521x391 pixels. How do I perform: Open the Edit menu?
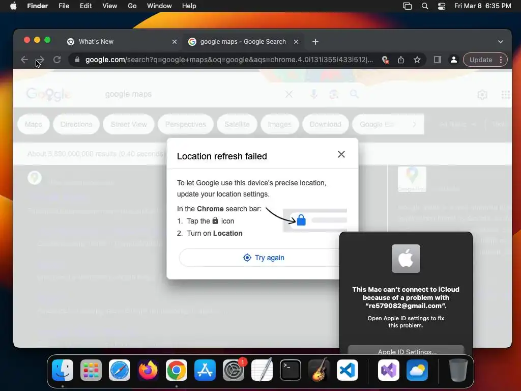tap(85, 6)
